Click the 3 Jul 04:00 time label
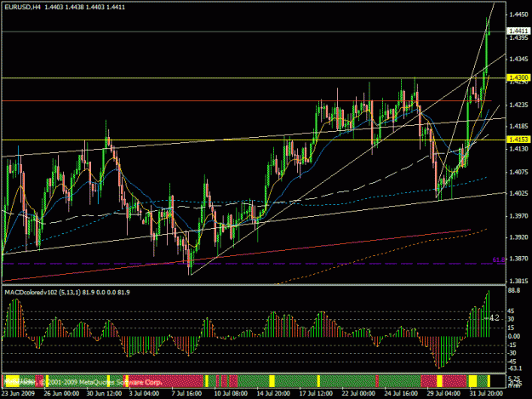The width and height of the screenshot is (532, 399). click(x=144, y=393)
